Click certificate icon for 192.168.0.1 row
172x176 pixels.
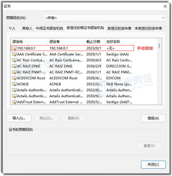pos(14,48)
